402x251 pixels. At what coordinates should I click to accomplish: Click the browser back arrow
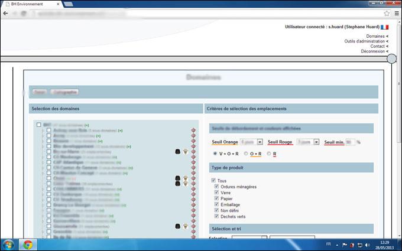tap(6, 13)
